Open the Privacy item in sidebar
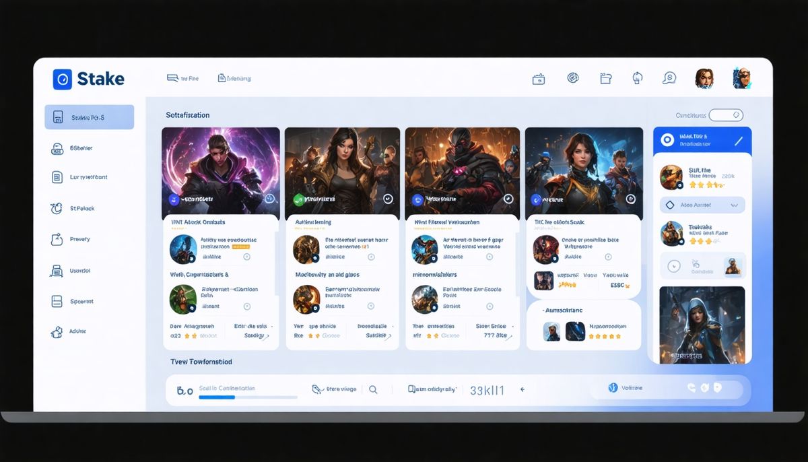Viewport: 808px width, 462px height. click(x=79, y=239)
